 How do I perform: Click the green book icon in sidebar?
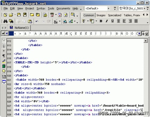[x=4, y=66]
